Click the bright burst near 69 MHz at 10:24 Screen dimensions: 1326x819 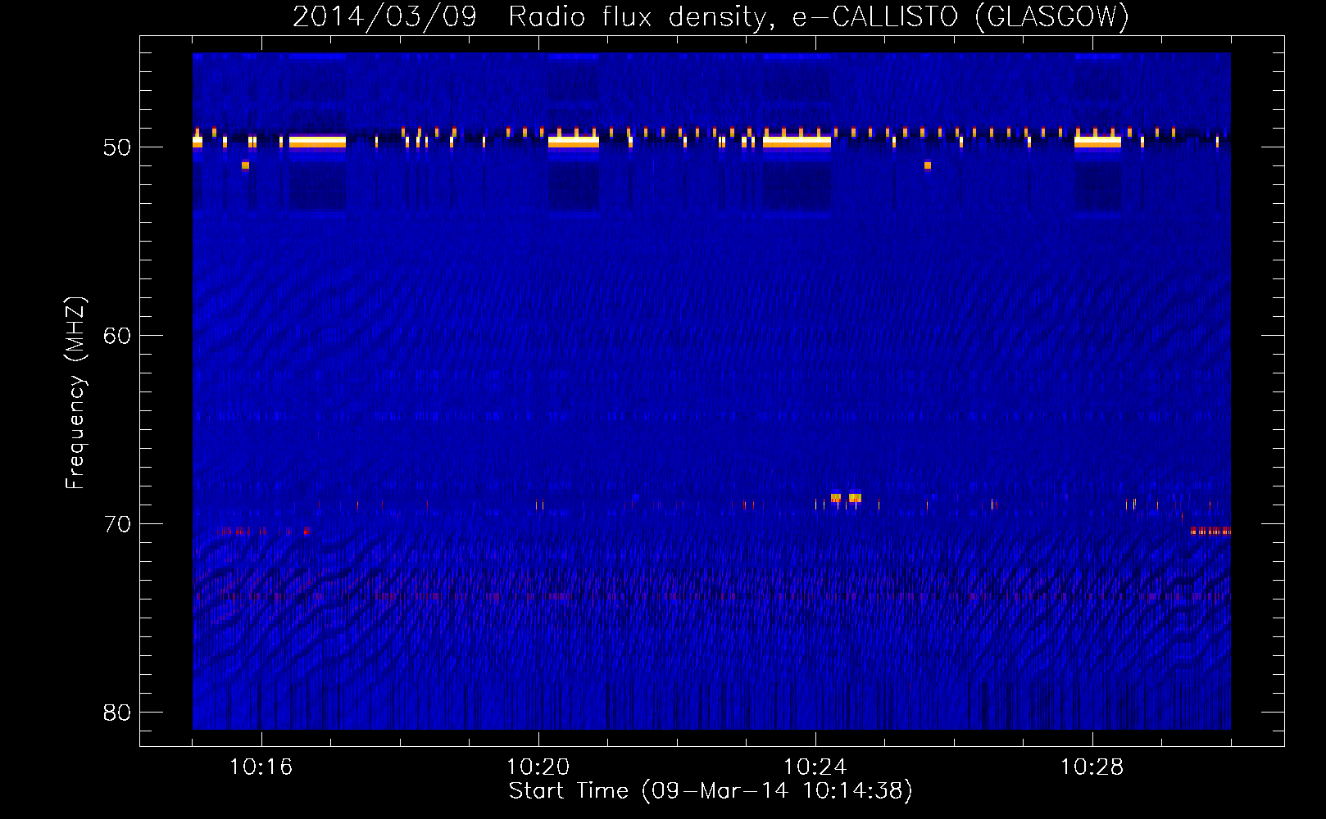pos(846,497)
